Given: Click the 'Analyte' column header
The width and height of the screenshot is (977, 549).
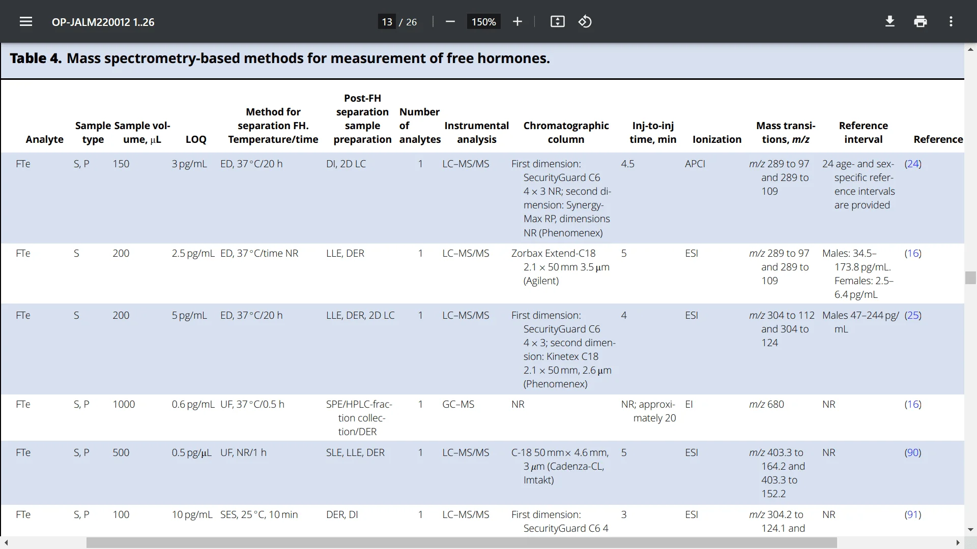Looking at the screenshot, I should point(45,139).
